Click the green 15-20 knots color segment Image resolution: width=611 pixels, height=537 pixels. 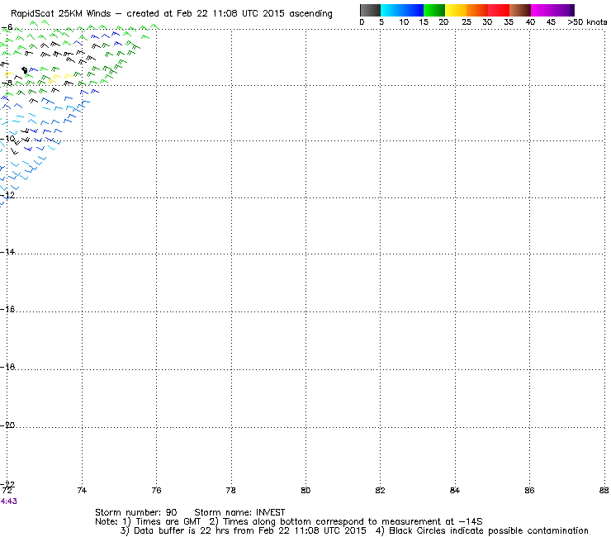click(x=434, y=10)
